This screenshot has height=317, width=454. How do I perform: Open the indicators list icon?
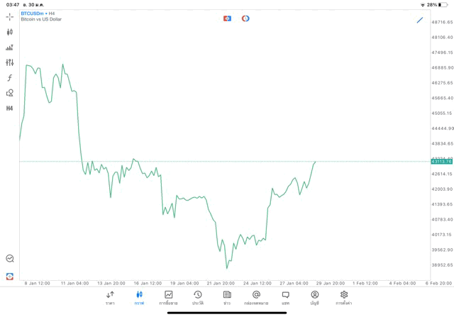coord(10,48)
